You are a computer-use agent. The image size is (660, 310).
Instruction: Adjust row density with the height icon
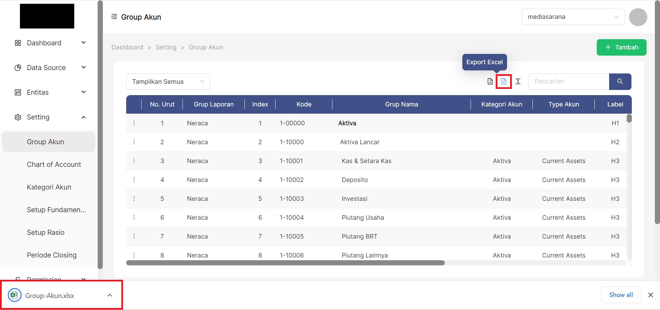518,81
